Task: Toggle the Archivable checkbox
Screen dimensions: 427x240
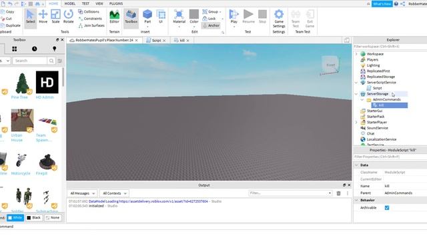Action: (x=387, y=207)
